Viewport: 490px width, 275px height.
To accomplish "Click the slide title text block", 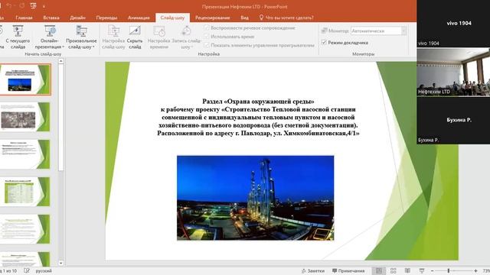I will (258, 117).
